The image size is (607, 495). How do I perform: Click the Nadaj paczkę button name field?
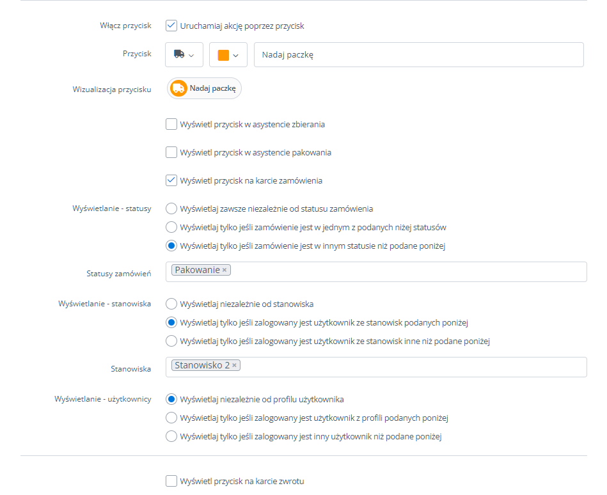pos(418,54)
